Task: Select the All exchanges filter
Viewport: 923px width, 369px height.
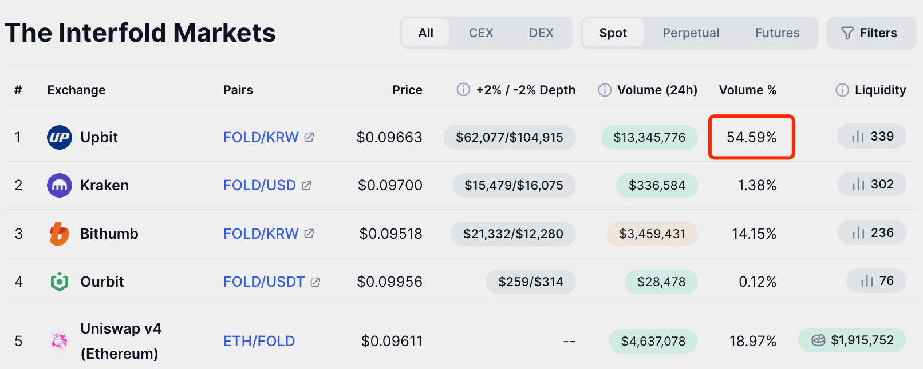Action: coord(425,33)
